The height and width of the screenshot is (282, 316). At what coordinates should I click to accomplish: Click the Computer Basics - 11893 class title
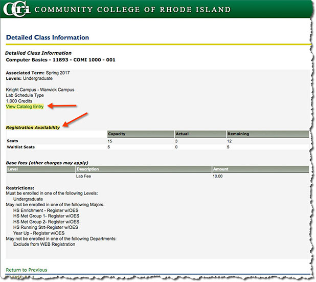coord(60,60)
